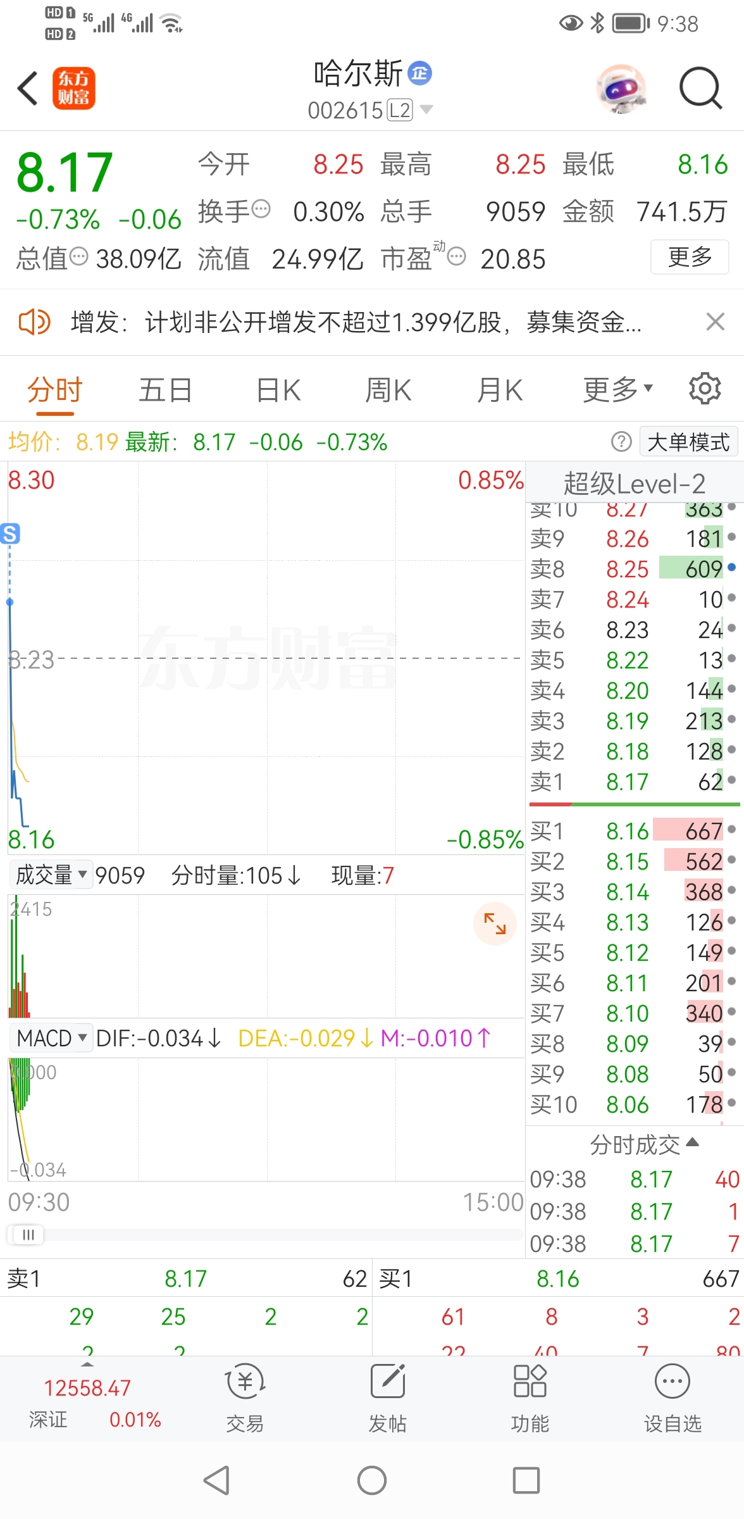Screen dimensions: 744x1519
Task: Expand chart to fullscreen with arrows icon
Action: tap(495, 923)
